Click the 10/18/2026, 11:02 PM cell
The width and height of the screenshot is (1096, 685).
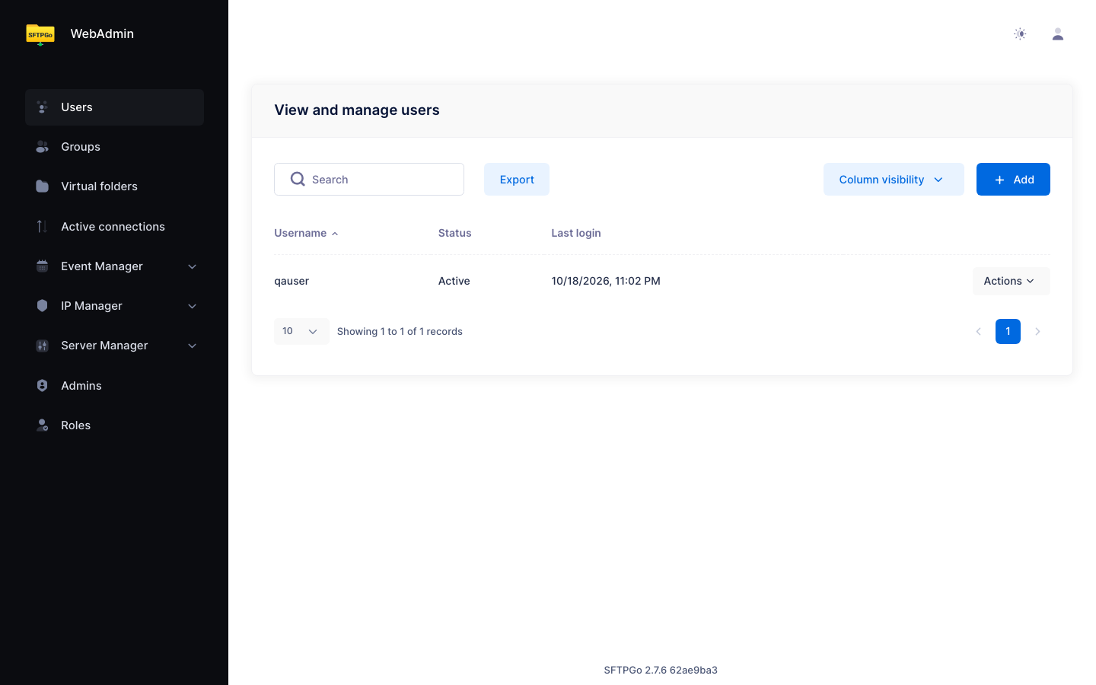[x=606, y=281]
